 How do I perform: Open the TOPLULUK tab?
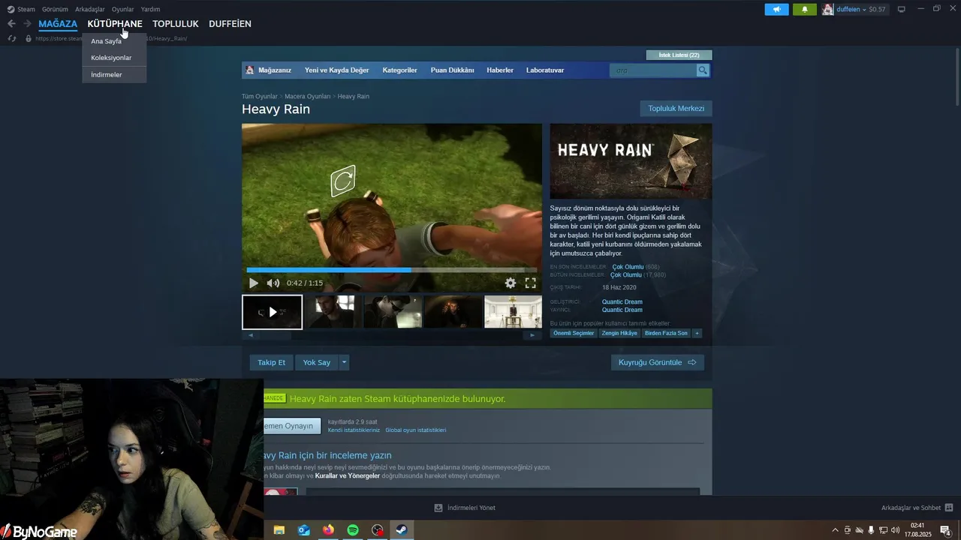(176, 24)
